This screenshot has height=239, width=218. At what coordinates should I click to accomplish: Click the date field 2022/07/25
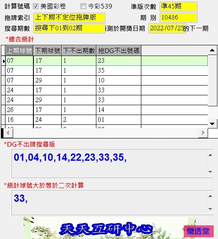(167, 28)
